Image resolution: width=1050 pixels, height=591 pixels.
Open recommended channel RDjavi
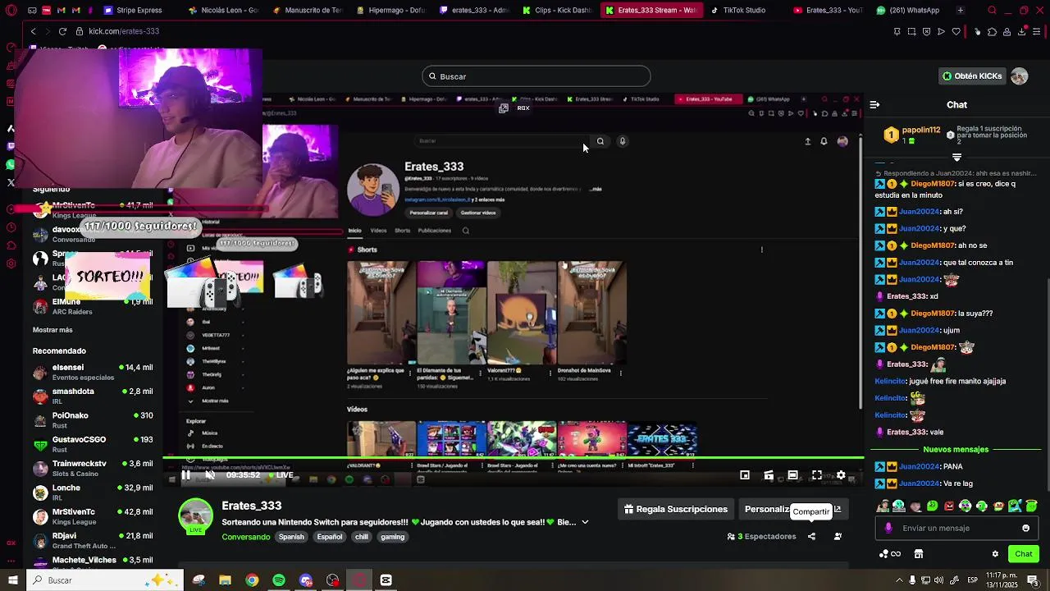pos(93,540)
